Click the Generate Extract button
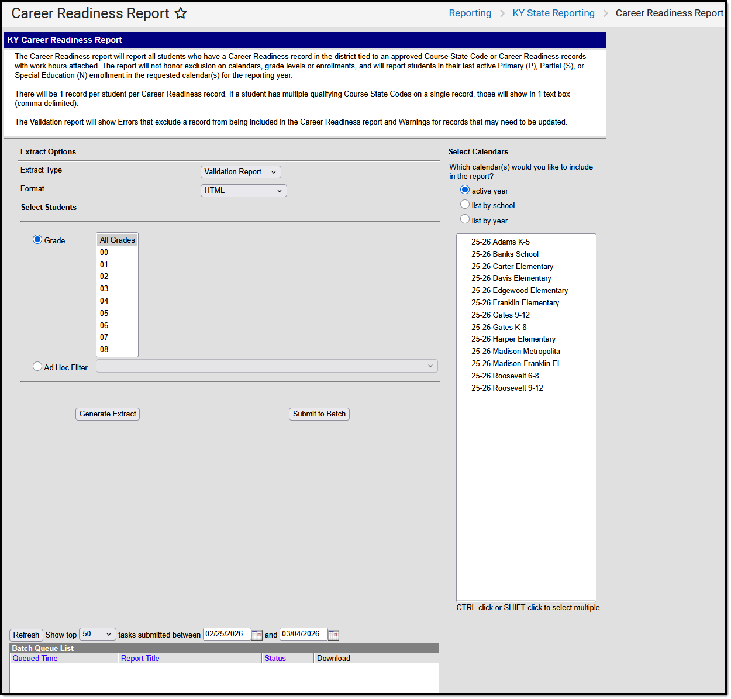 [x=107, y=414]
